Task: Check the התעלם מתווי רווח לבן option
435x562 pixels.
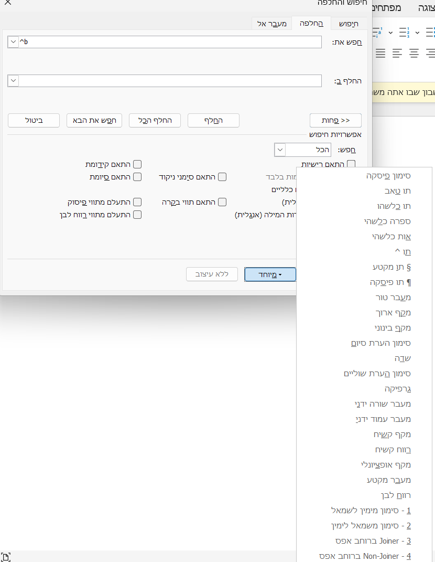Action: pos(137,214)
